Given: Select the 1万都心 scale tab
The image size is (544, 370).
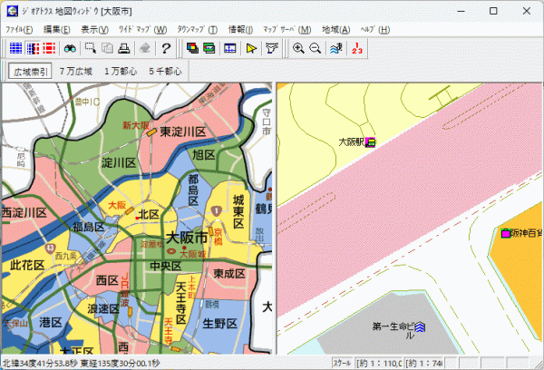Looking at the screenshot, I should [120, 71].
